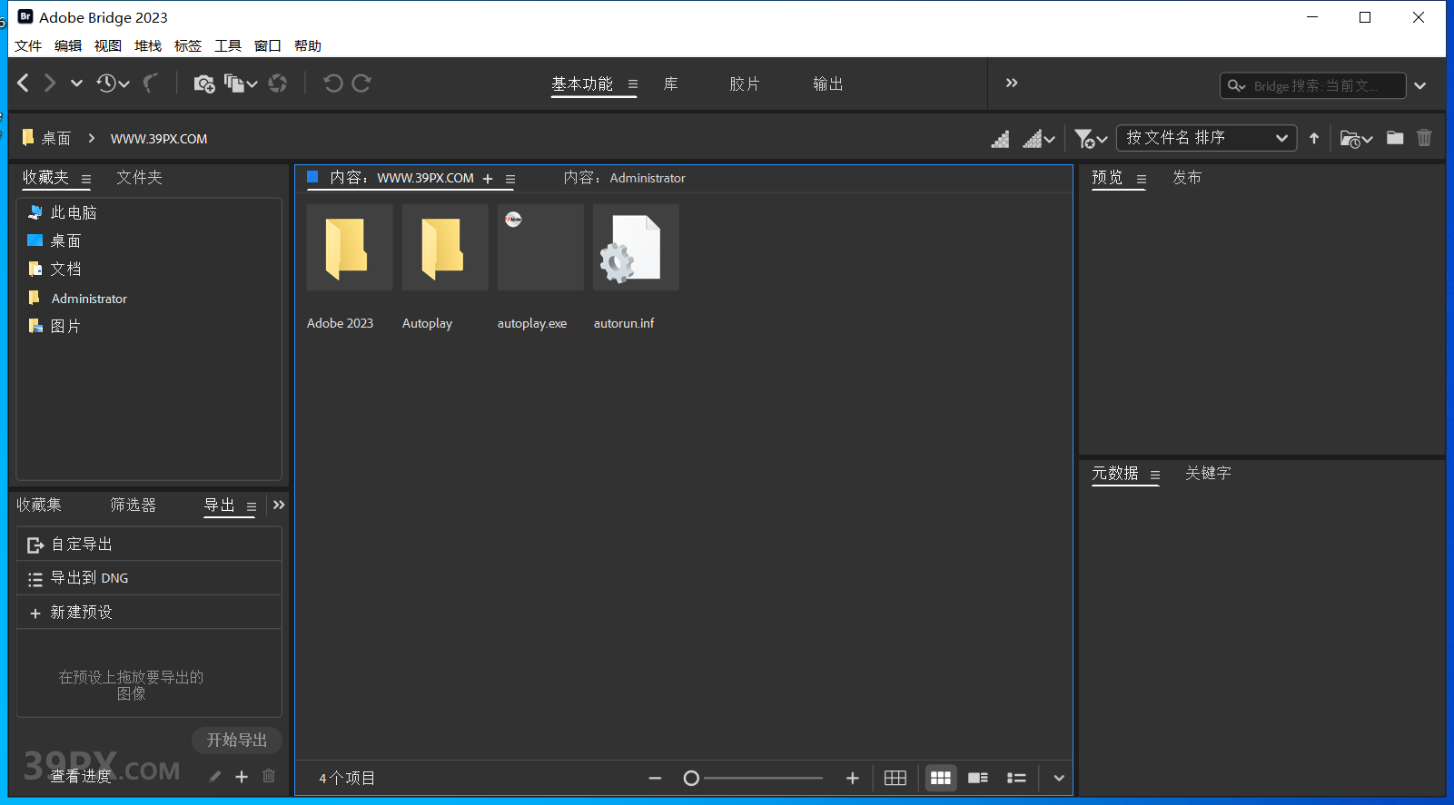Rotate 90 degrees clockwise

(x=361, y=83)
